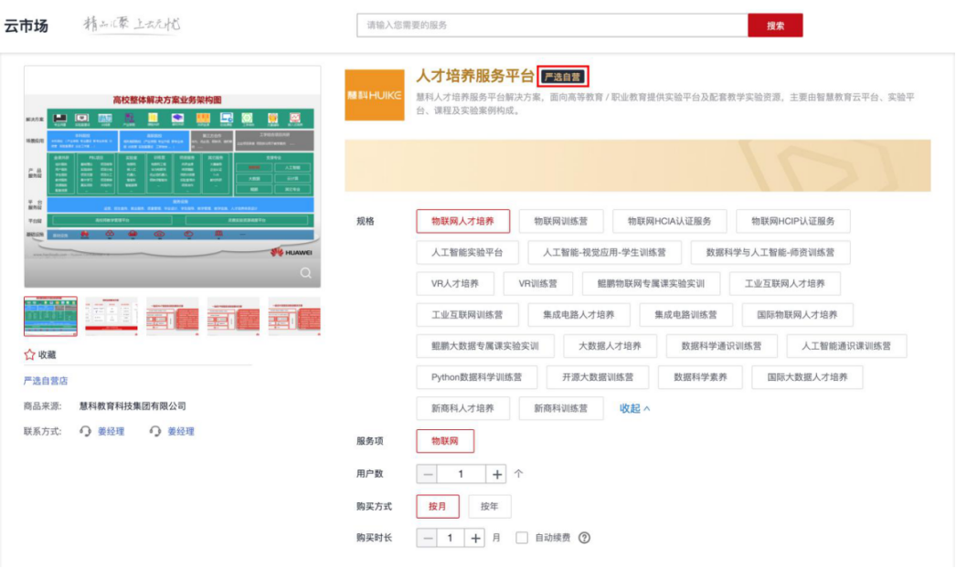Click the red 搜索 search button

[774, 26]
